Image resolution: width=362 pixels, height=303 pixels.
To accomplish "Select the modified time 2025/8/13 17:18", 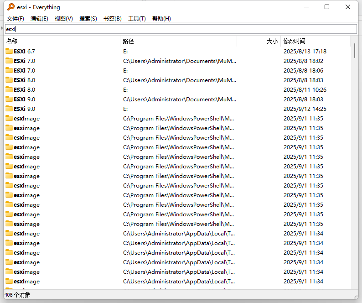I will coord(305,51).
